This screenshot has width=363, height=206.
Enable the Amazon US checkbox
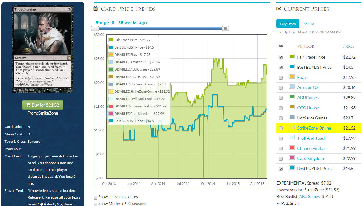(x=281, y=88)
